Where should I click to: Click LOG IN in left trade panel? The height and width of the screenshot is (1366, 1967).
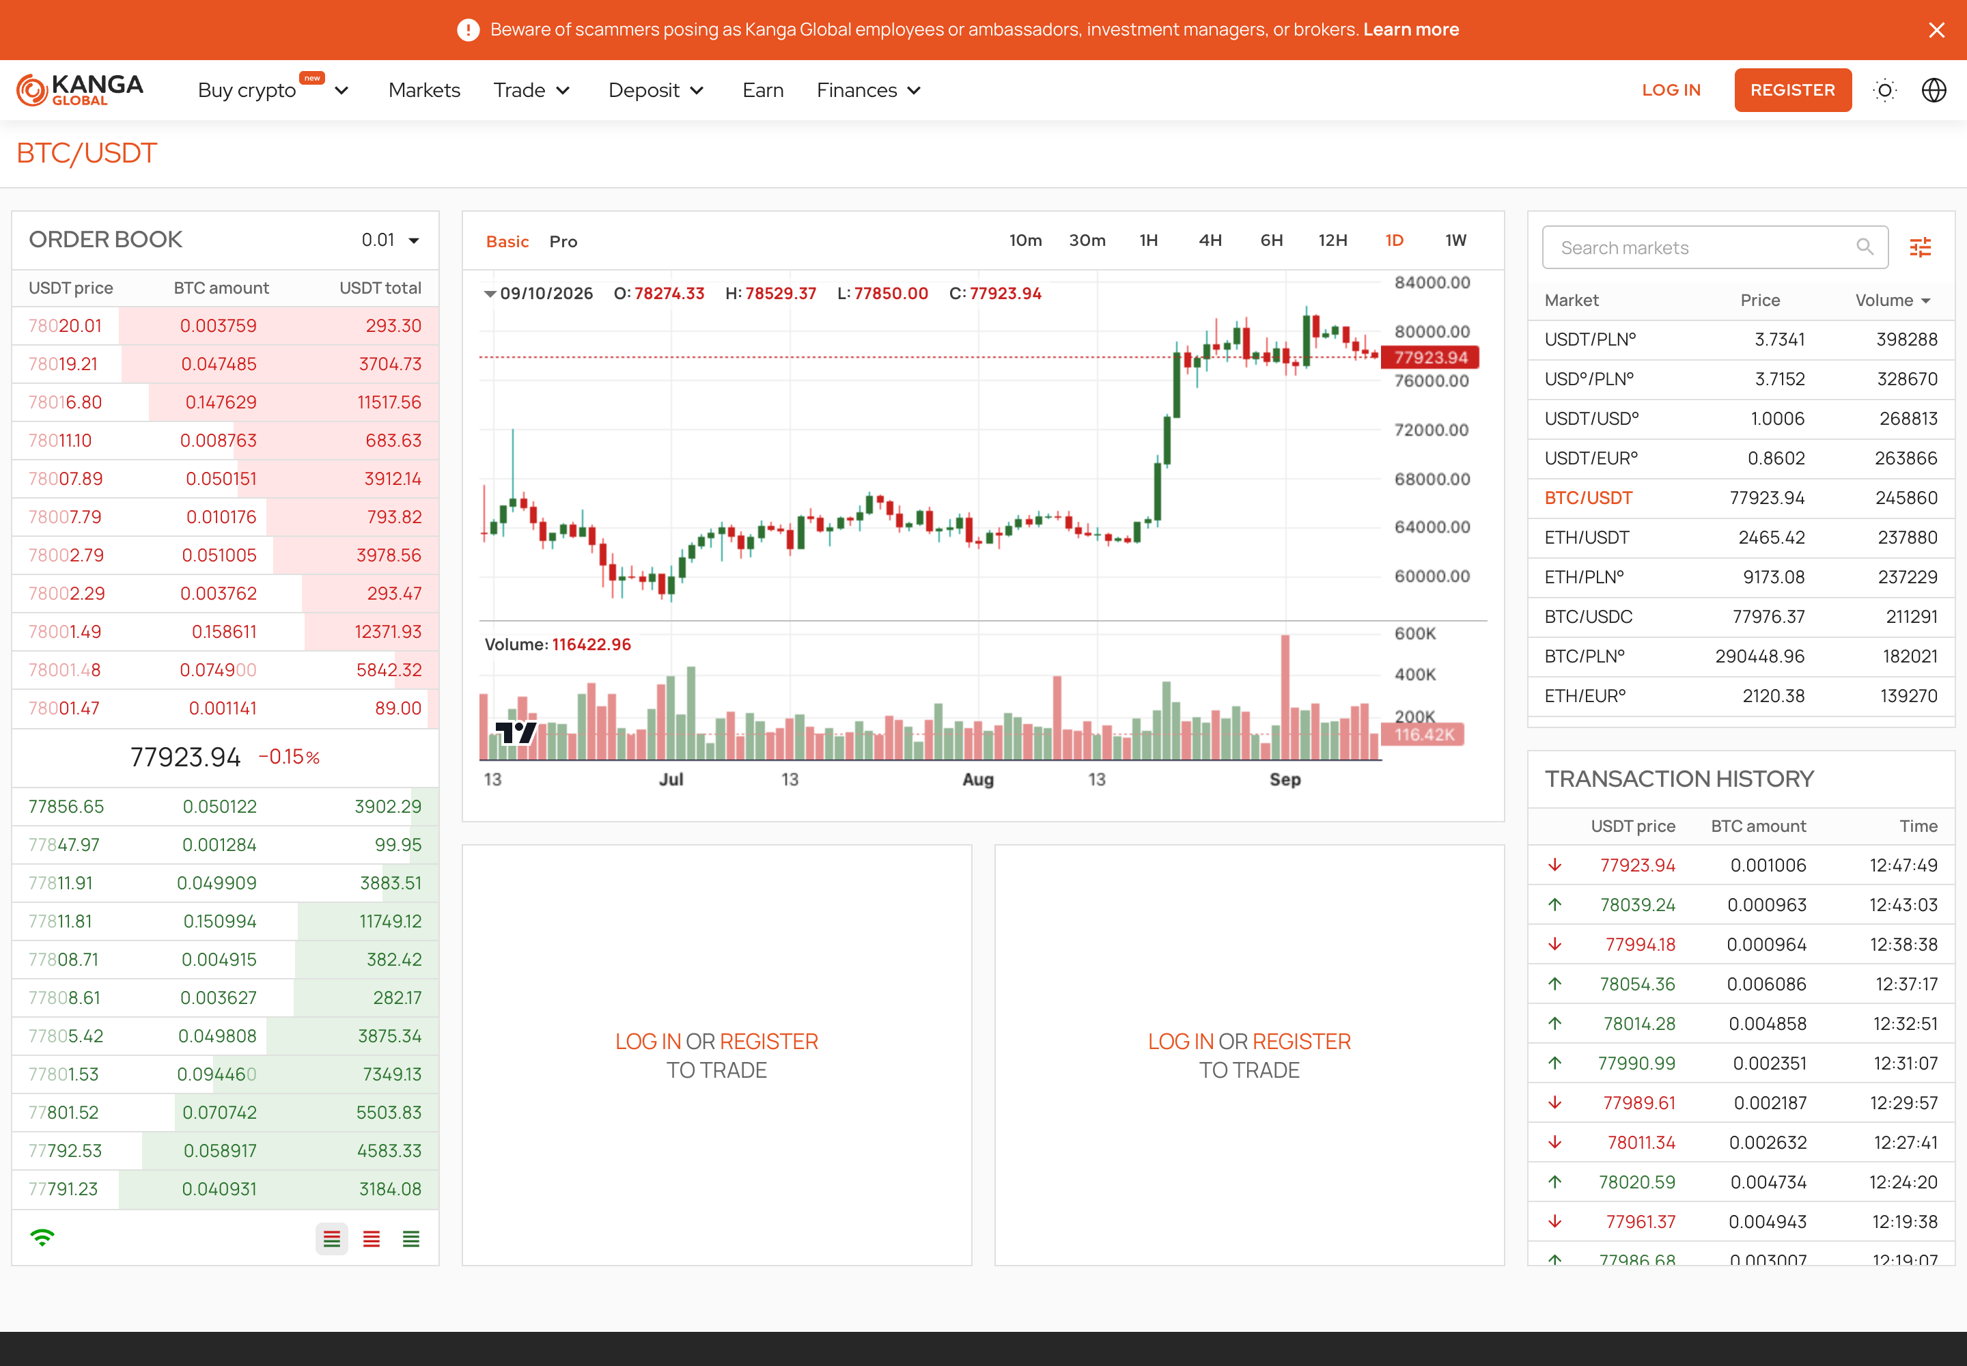(648, 1042)
